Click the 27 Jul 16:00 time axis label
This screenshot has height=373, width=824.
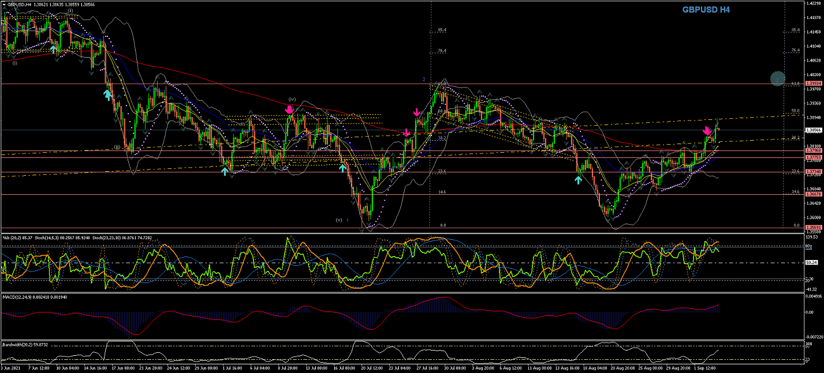click(427, 367)
